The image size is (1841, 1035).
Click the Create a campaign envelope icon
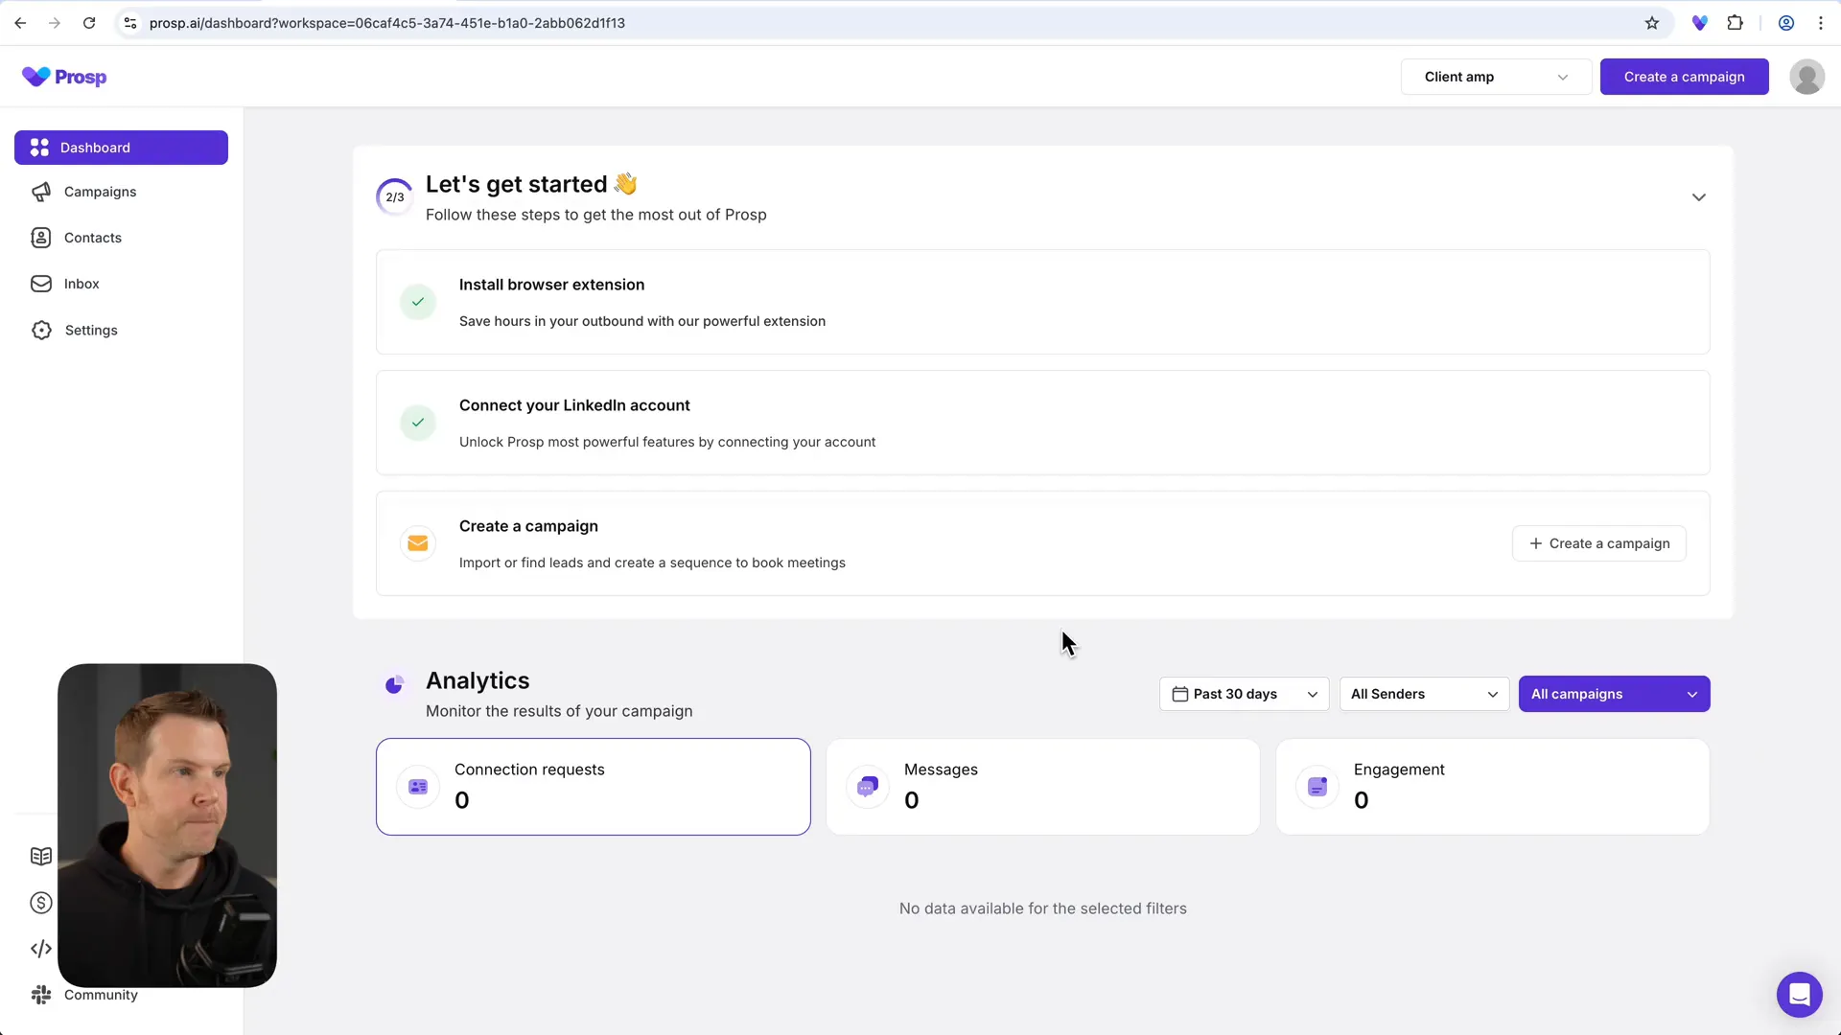pyautogui.click(x=418, y=543)
